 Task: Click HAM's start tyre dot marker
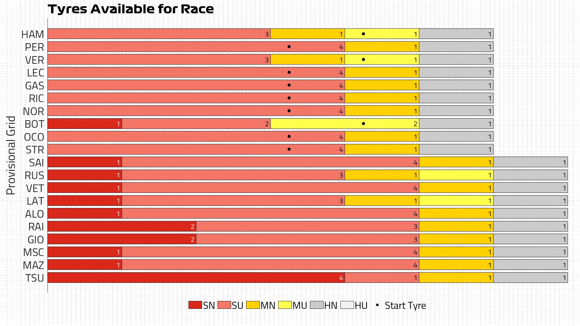(363, 34)
